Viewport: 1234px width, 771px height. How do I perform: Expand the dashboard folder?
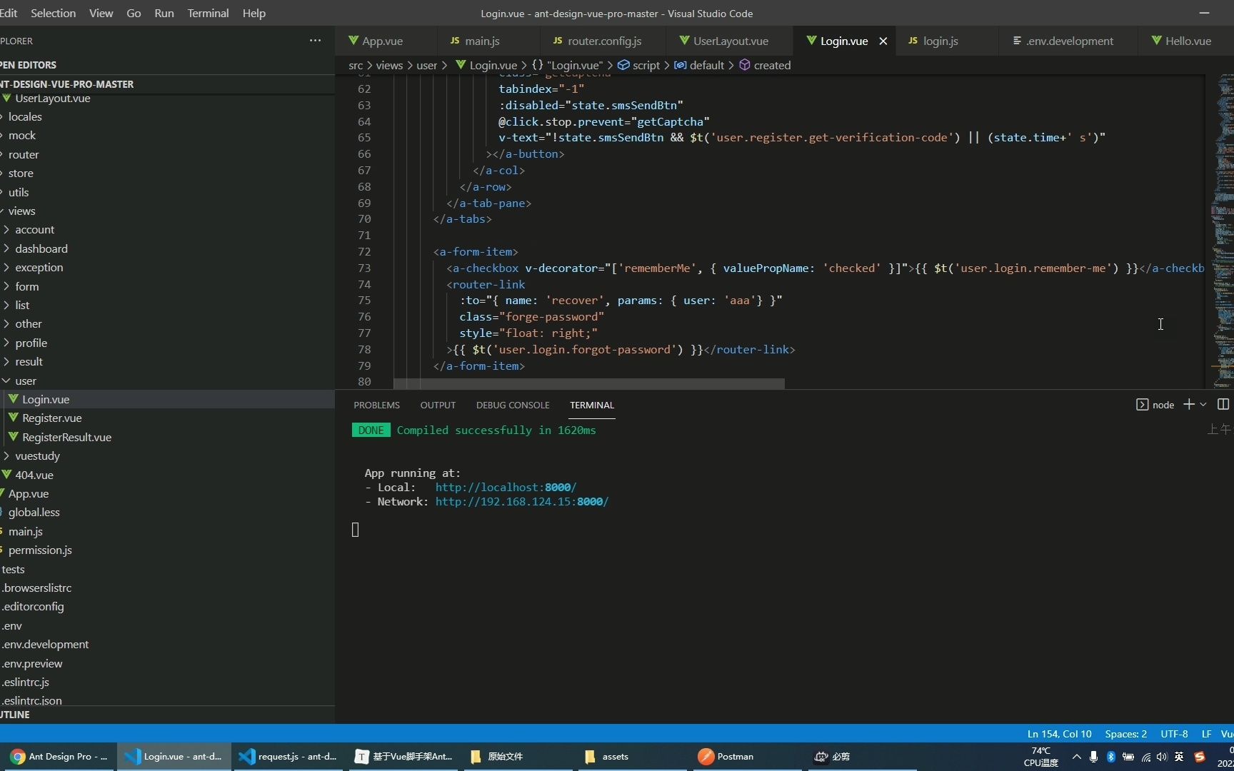pos(41,248)
